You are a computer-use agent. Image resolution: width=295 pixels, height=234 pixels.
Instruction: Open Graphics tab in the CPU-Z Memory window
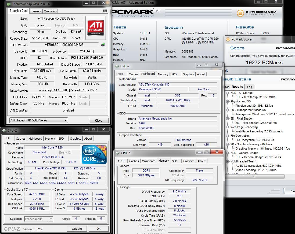coord(189,161)
